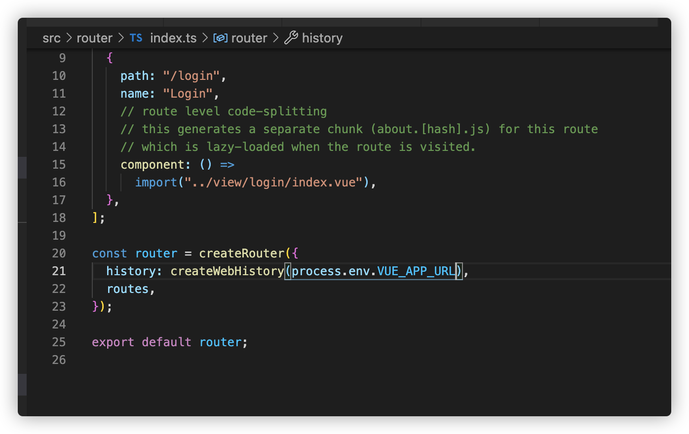
Task: Click "VUE_APP_URL" in the code
Action: (416, 271)
